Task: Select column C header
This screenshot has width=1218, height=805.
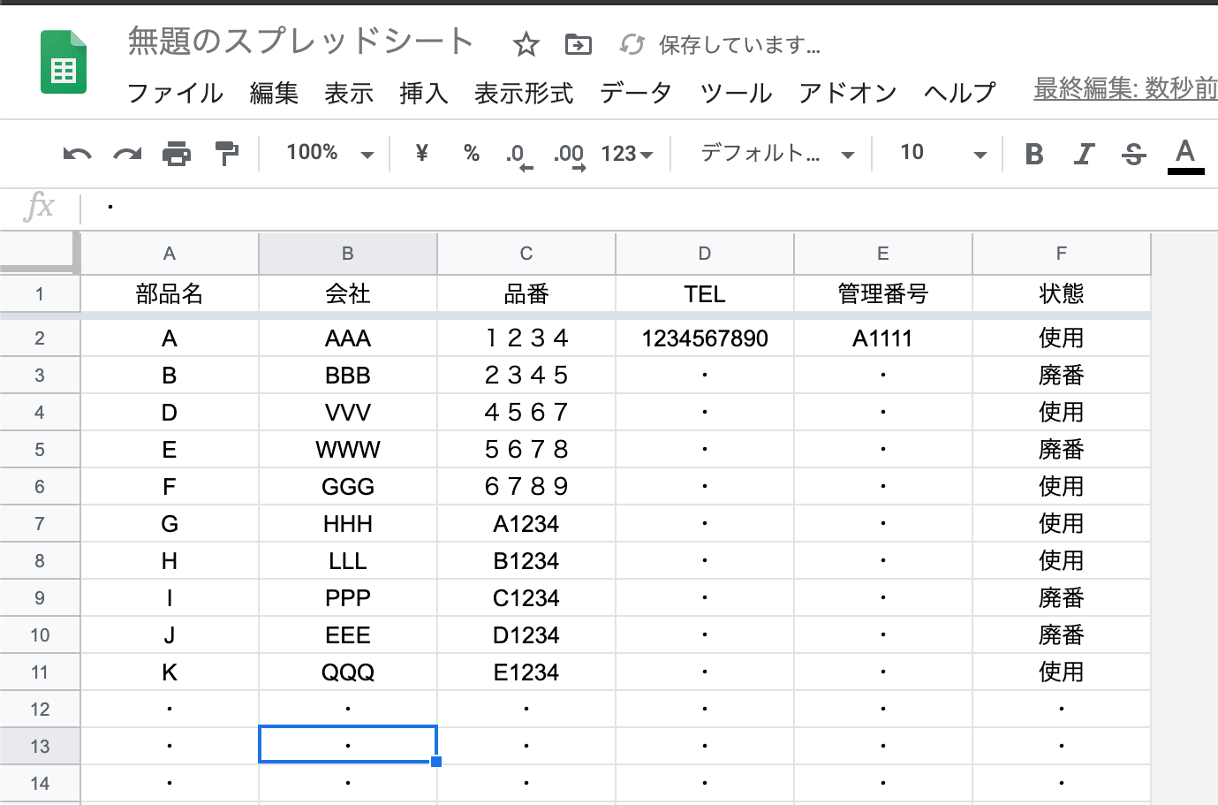Action: (x=526, y=254)
